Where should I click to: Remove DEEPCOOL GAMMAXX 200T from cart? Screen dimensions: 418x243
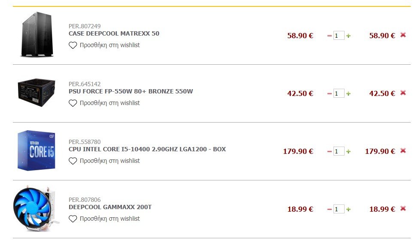coord(403,208)
